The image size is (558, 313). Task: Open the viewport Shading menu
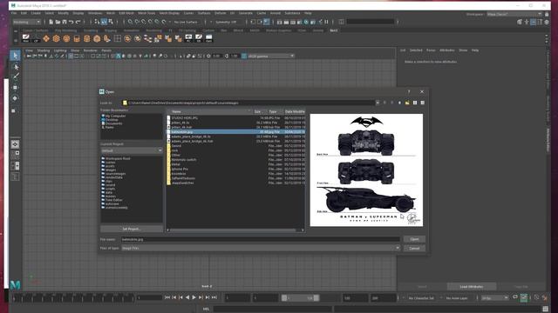(x=44, y=50)
